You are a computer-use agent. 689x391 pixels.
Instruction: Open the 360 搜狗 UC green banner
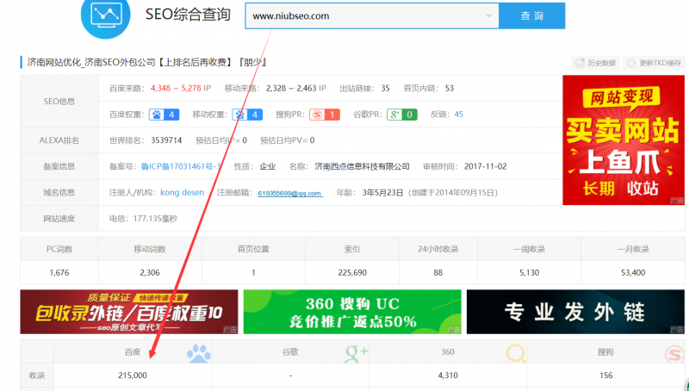(x=352, y=312)
